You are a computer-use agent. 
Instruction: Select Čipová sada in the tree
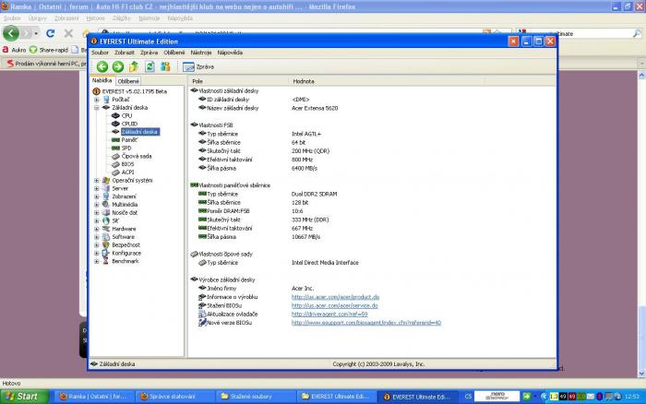pyautogui.click(x=136, y=156)
